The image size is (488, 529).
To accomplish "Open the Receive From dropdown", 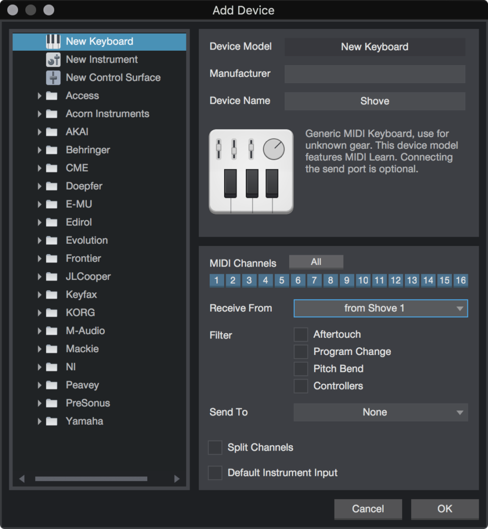I will click(381, 308).
